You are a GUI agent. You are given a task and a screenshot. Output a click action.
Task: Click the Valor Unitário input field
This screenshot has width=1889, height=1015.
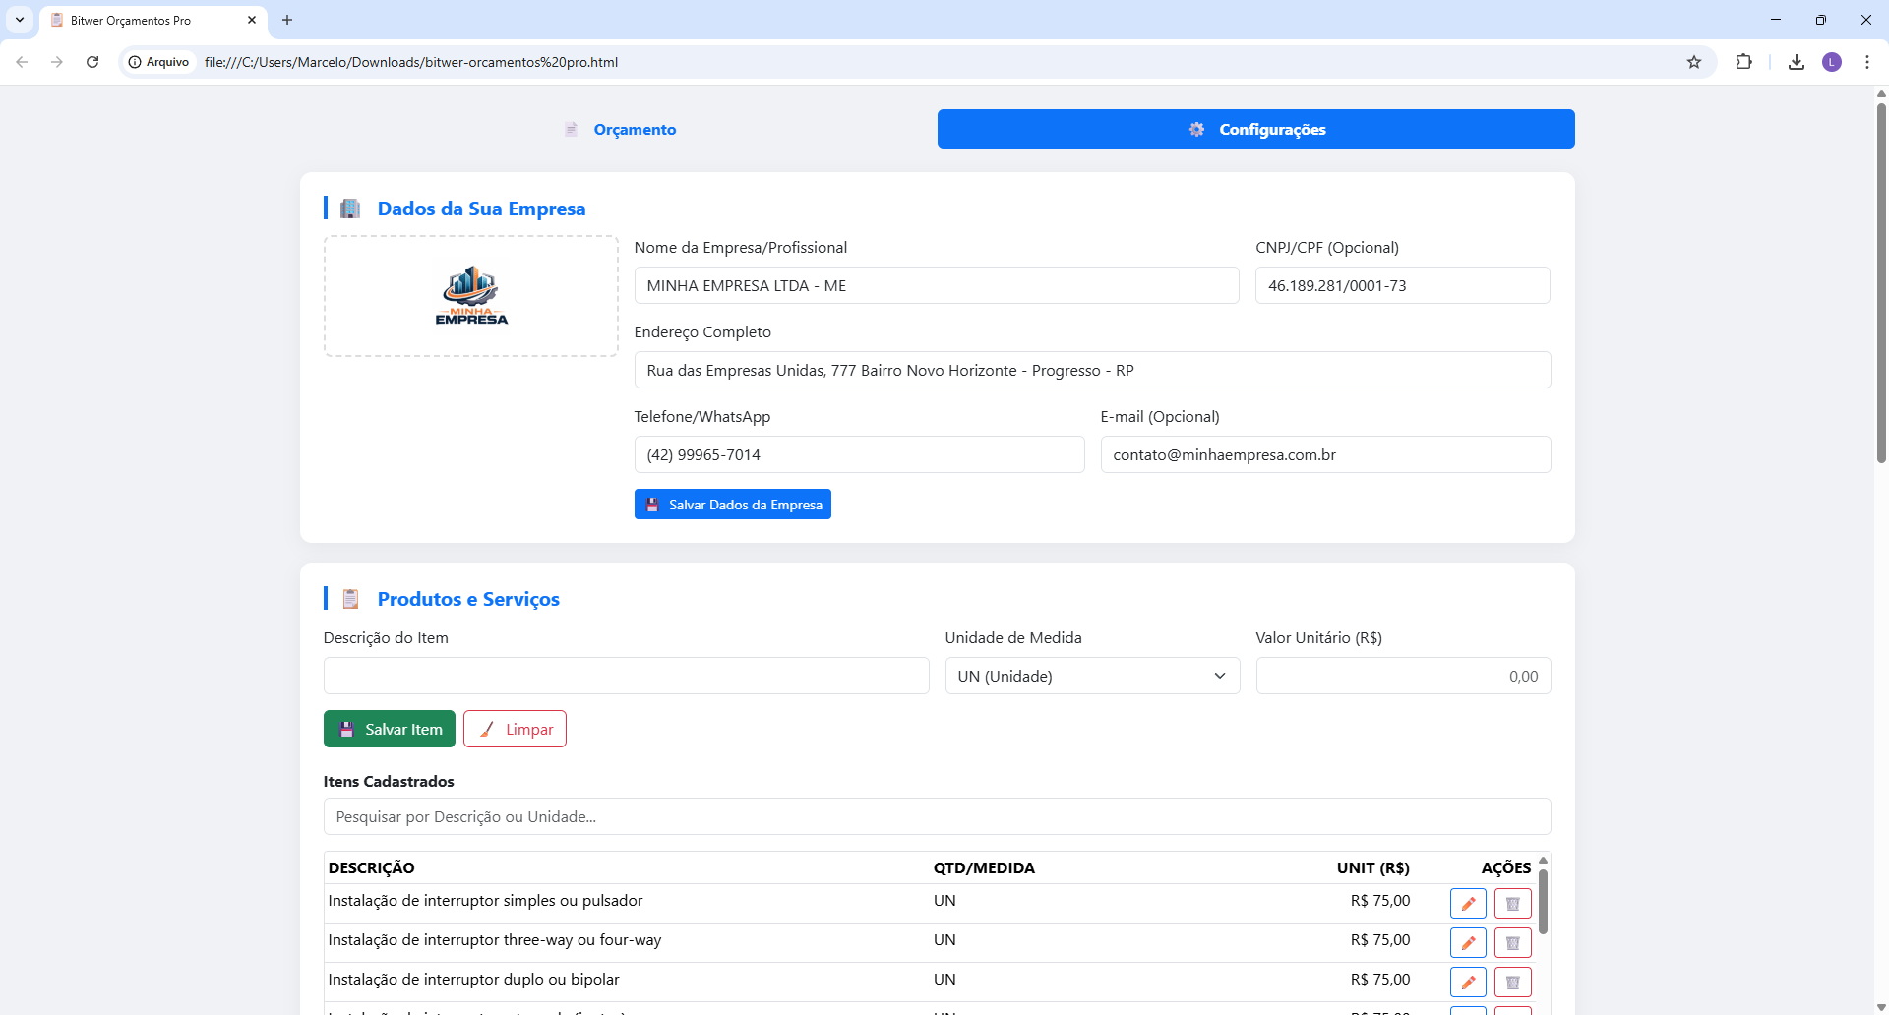pos(1403,676)
